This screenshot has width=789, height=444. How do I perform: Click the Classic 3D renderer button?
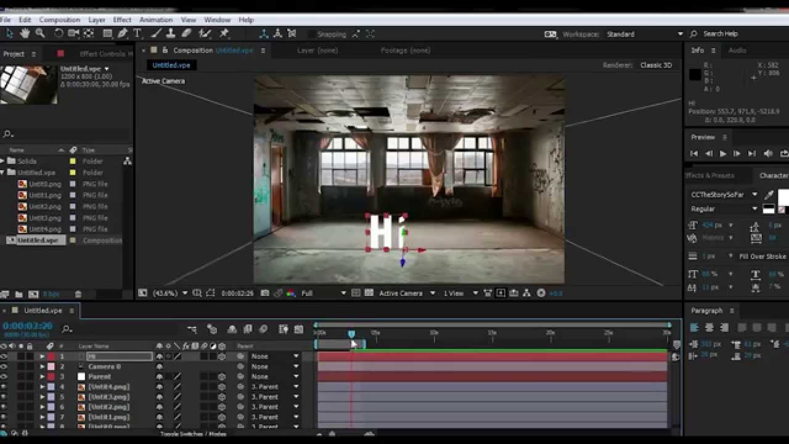pyautogui.click(x=656, y=65)
